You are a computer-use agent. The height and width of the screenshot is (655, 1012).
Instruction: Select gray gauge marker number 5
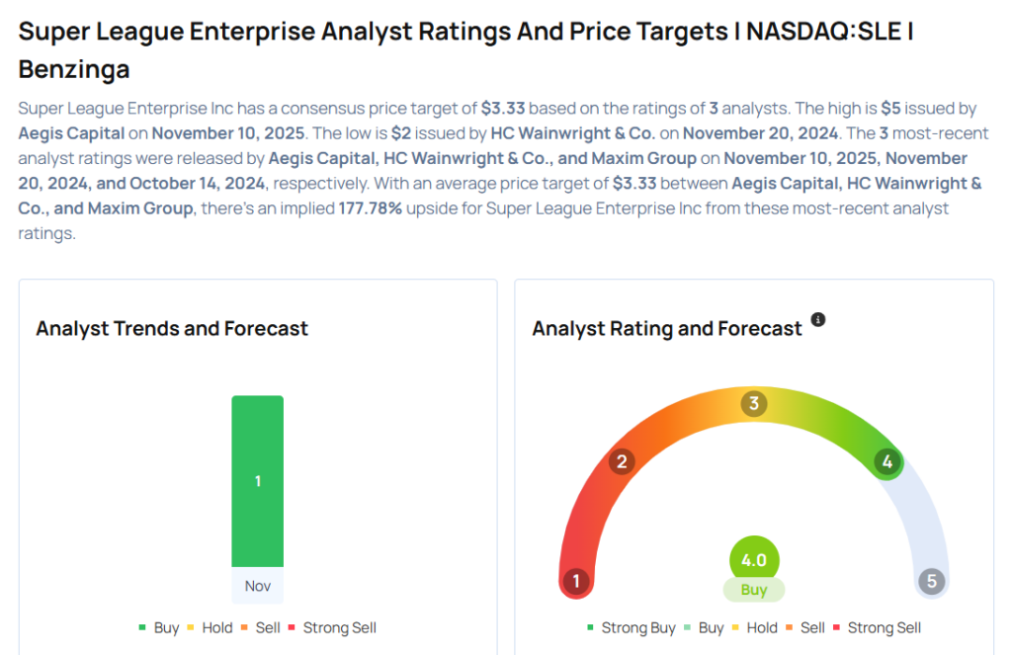coord(932,582)
